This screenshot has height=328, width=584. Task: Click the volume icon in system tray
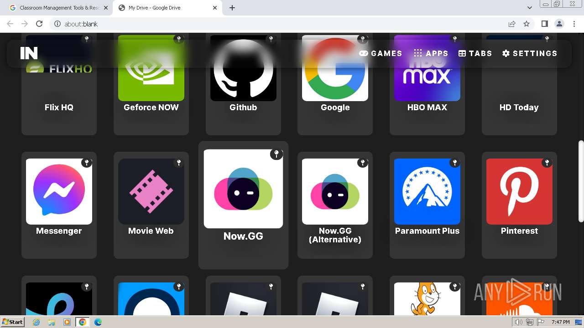click(x=519, y=322)
